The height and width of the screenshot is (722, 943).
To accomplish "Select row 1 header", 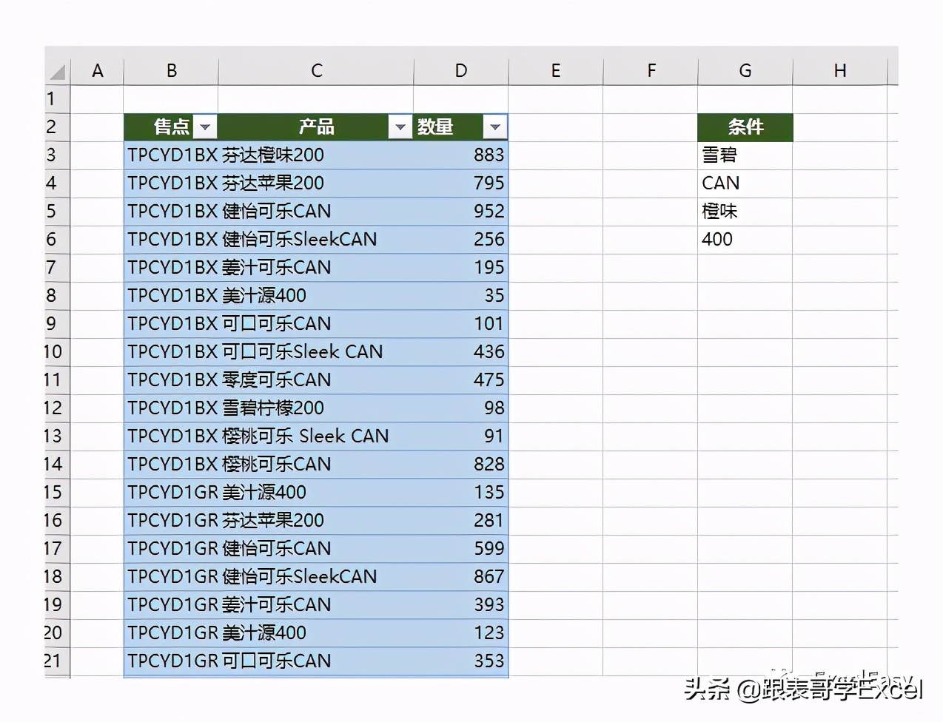I will pyautogui.click(x=57, y=99).
